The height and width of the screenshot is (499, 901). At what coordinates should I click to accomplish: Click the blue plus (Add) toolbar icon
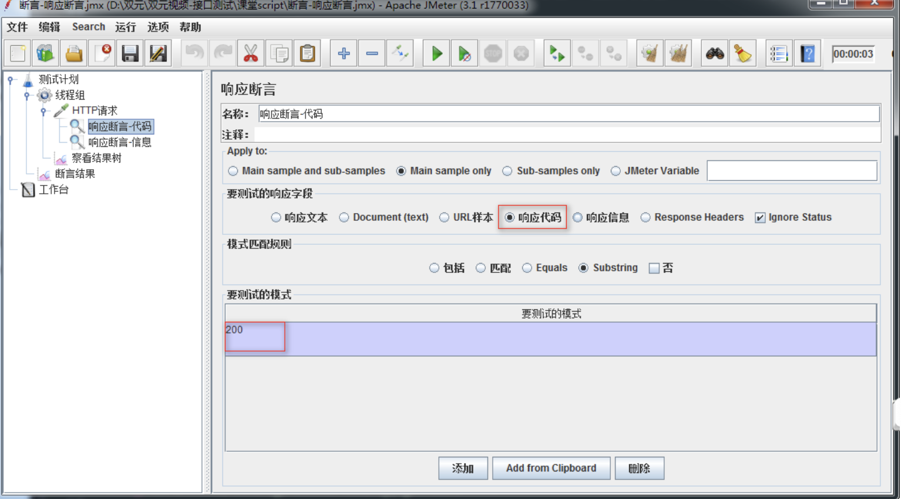point(343,53)
